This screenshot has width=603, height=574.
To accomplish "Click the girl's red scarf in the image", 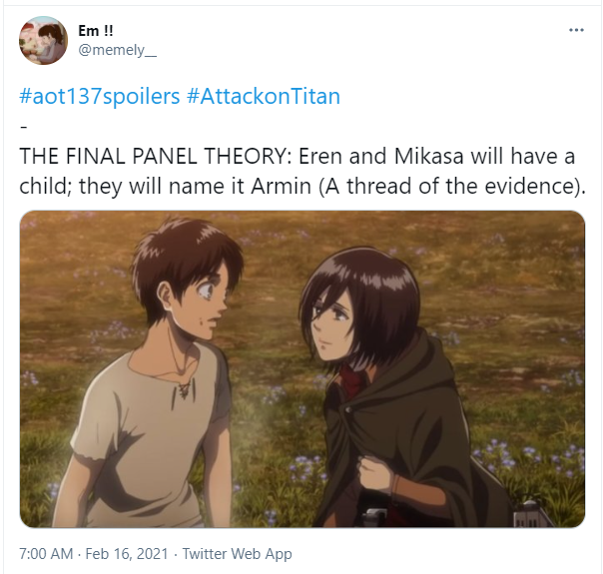I will click(351, 378).
